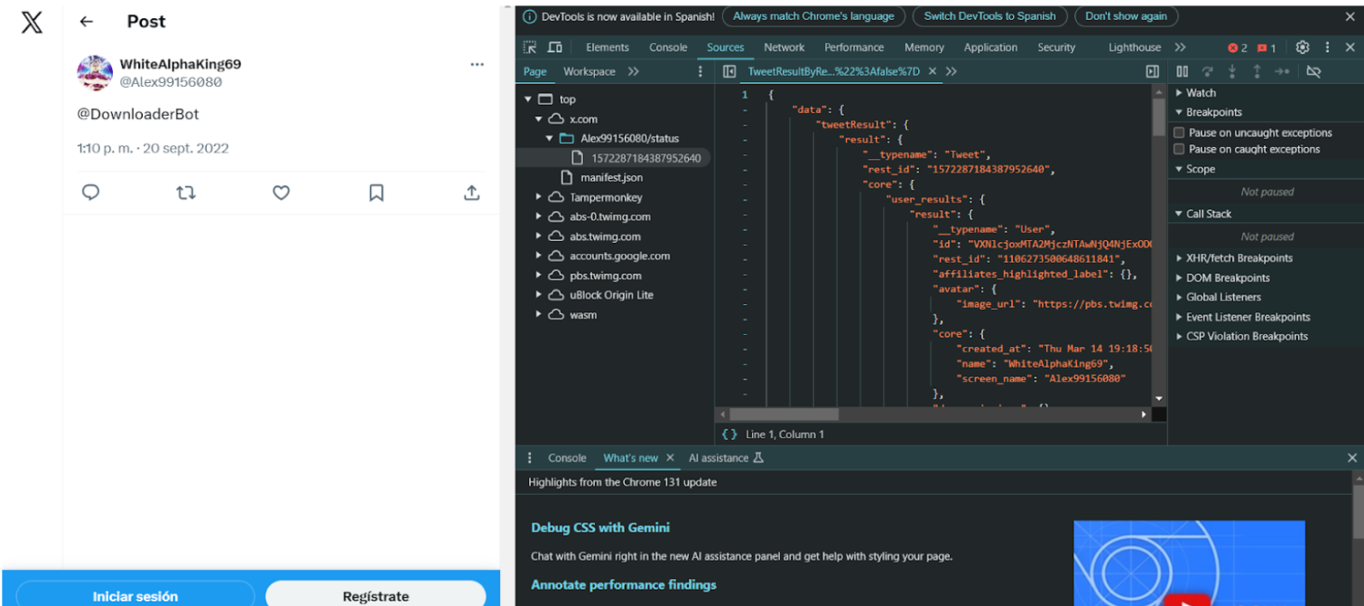The image size is (1364, 606).
Task: Open the DevTools settings gear
Action: coord(1302,47)
